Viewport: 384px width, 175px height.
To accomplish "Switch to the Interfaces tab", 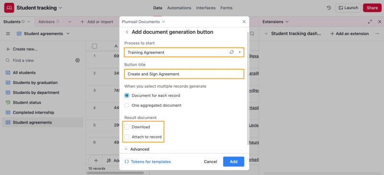I will (206, 8).
